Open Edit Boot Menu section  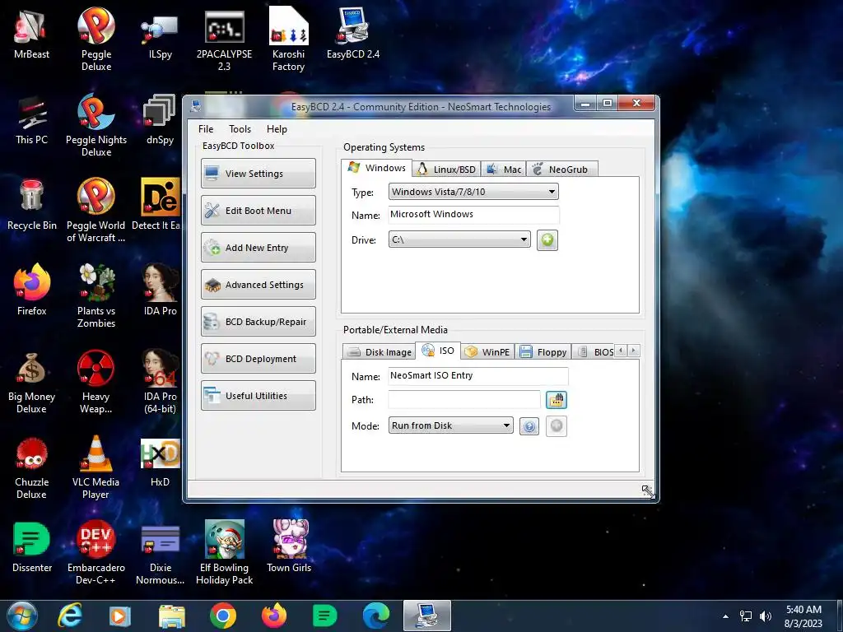click(x=258, y=210)
